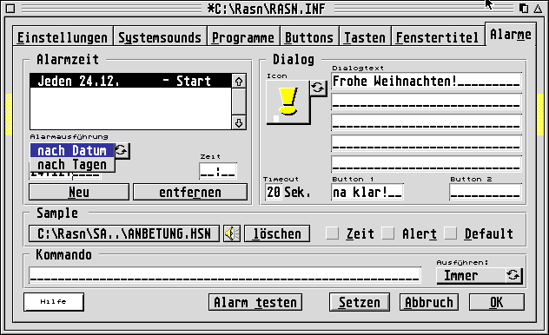
Task: Choose 'nach Datum' in the popup list
Action: [72, 151]
